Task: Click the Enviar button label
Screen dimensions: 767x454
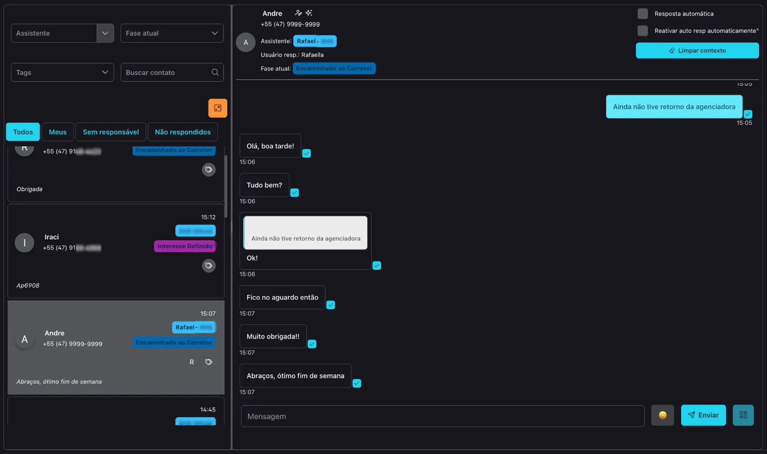Action: pos(709,415)
